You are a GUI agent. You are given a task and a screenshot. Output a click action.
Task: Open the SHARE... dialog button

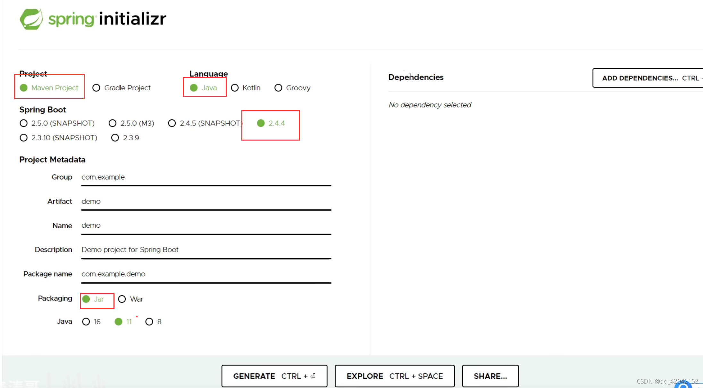click(490, 376)
